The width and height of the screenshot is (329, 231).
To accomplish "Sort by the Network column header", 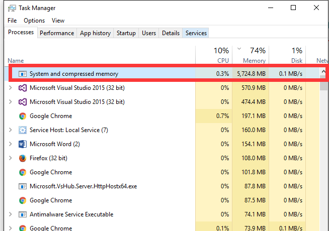I will click(317, 55).
